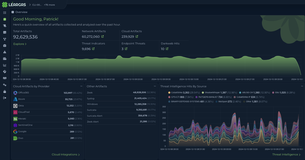This screenshot has width=305, height=160.
Task: Click the Azure provider icon
Action: 15,99
